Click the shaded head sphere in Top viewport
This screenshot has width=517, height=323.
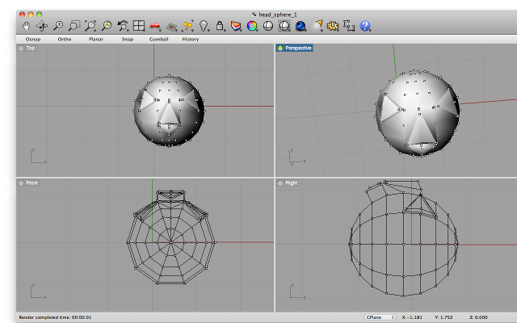click(x=169, y=111)
